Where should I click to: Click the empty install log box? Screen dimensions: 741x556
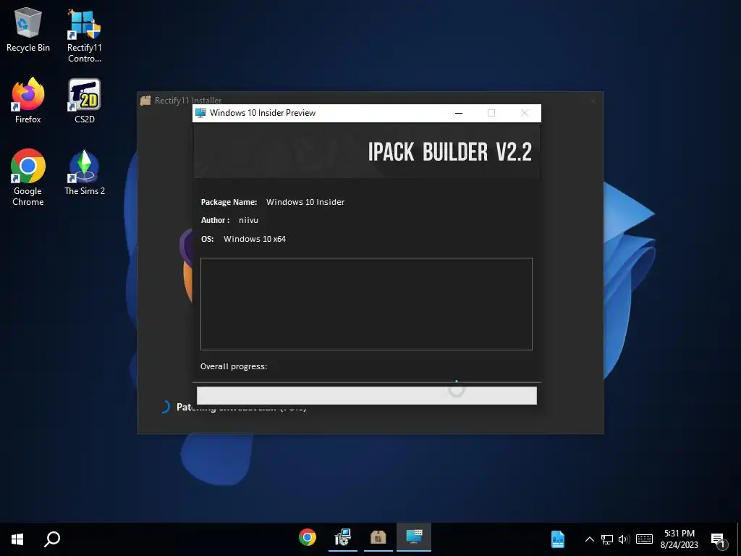(366, 304)
